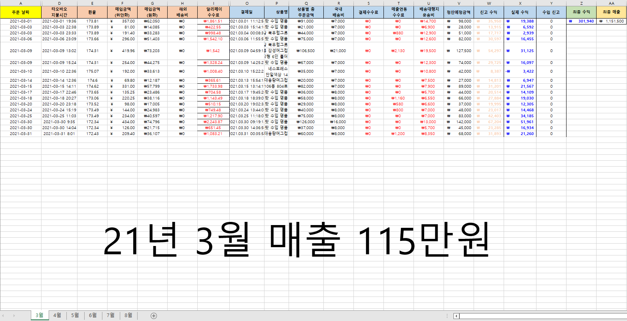Click the previous-sheet navigation arrow
The height and width of the screenshot is (321, 627).
pos(3,315)
